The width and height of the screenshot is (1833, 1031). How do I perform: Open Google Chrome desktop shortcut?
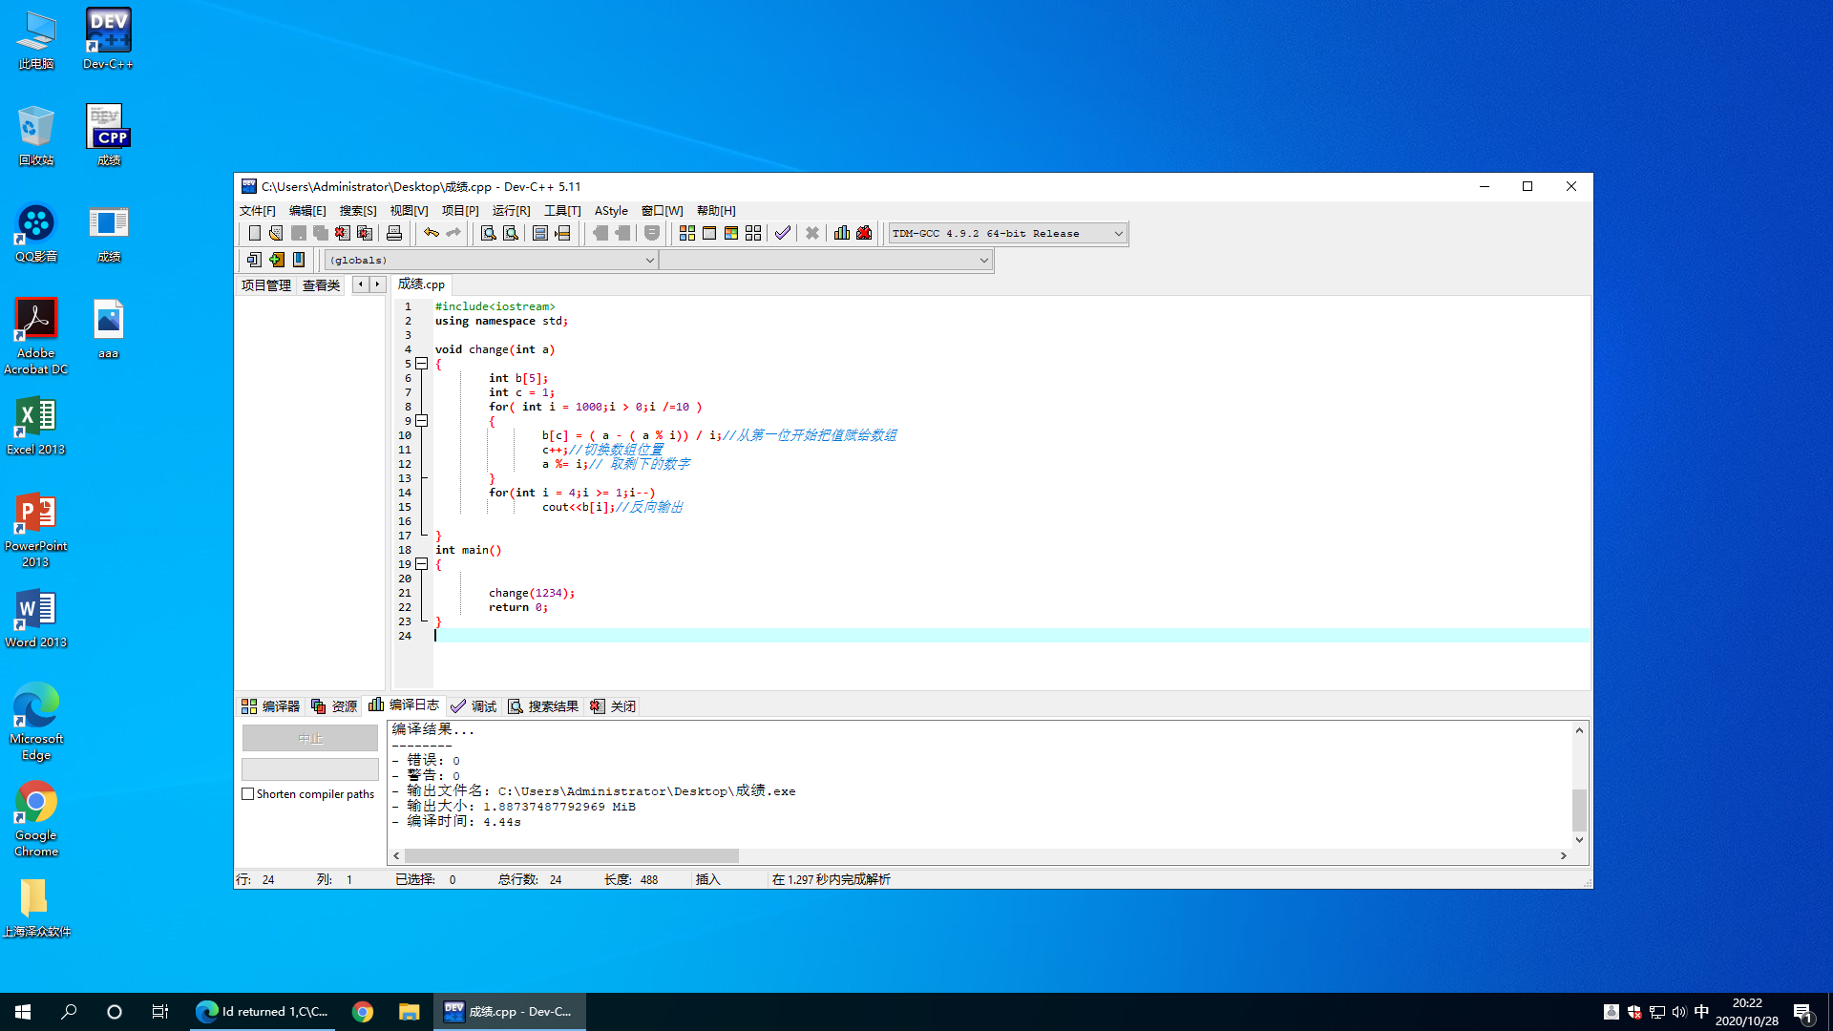point(36,819)
